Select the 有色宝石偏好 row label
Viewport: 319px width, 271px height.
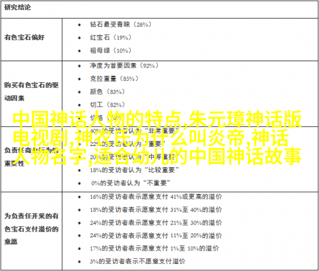[x=24, y=38]
